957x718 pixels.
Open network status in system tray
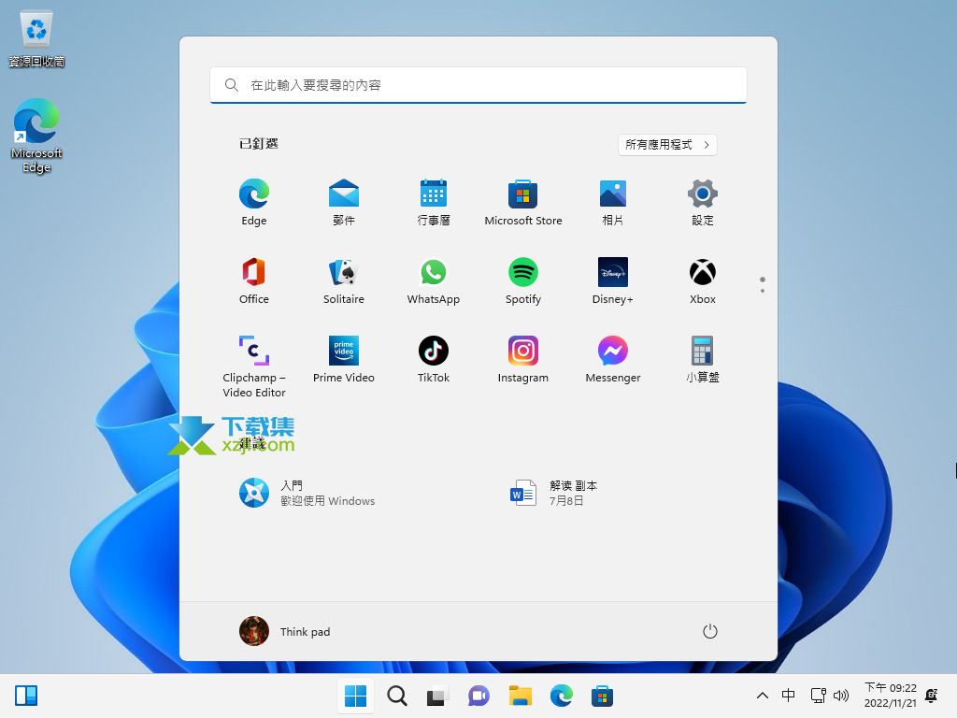click(818, 696)
